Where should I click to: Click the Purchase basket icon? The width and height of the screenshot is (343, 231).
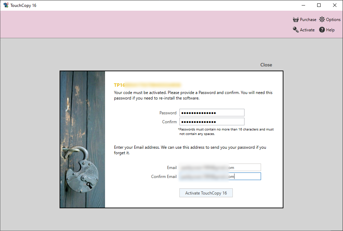pos(296,20)
